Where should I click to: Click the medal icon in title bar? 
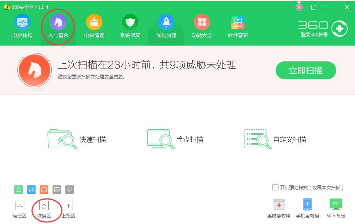pos(299,7)
